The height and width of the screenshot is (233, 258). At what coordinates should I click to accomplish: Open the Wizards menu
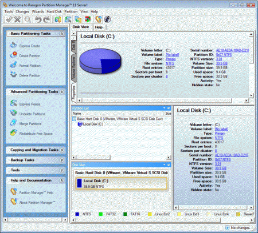(x=38, y=11)
